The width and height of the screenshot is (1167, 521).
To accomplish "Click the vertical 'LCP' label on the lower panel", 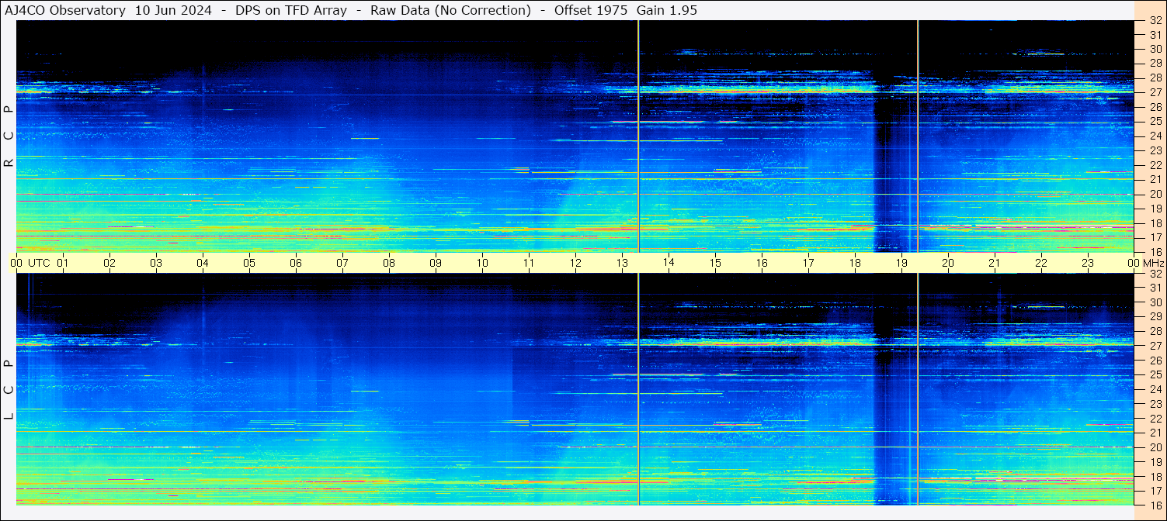I will click(9, 389).
